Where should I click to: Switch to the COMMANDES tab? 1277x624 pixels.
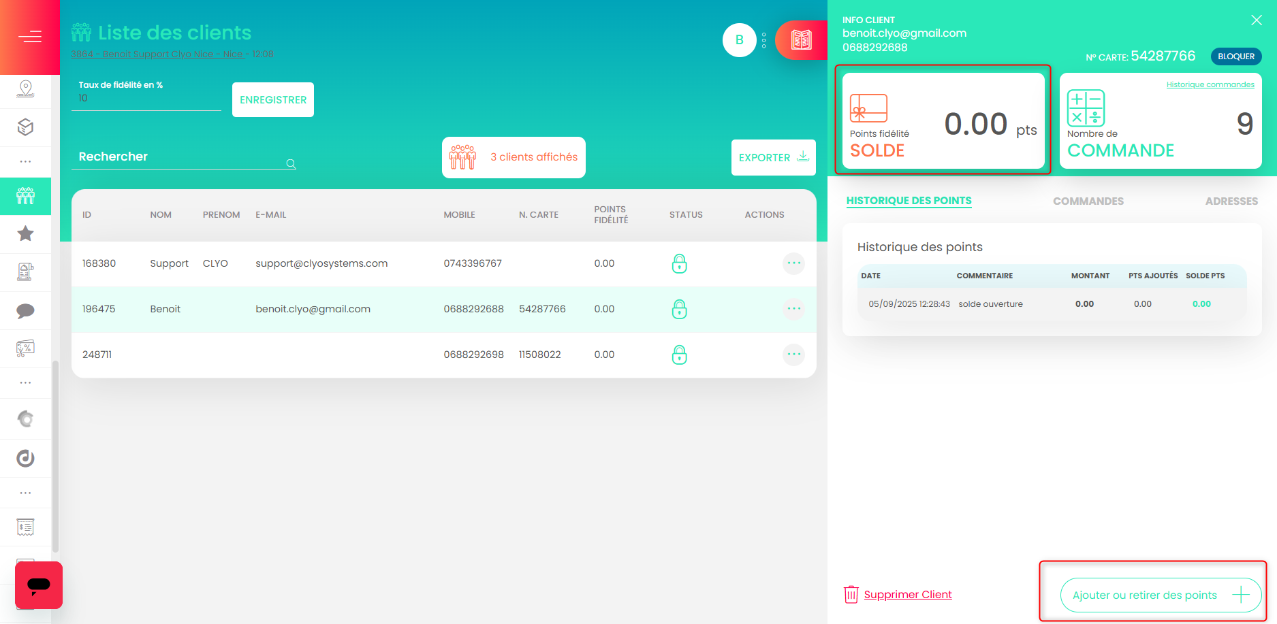[x=1088, y=201]
